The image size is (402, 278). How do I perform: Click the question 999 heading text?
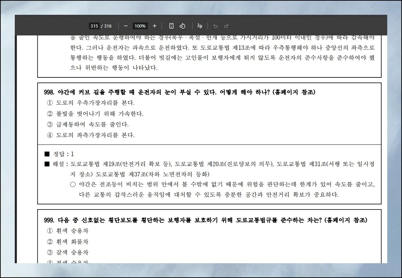205,220
